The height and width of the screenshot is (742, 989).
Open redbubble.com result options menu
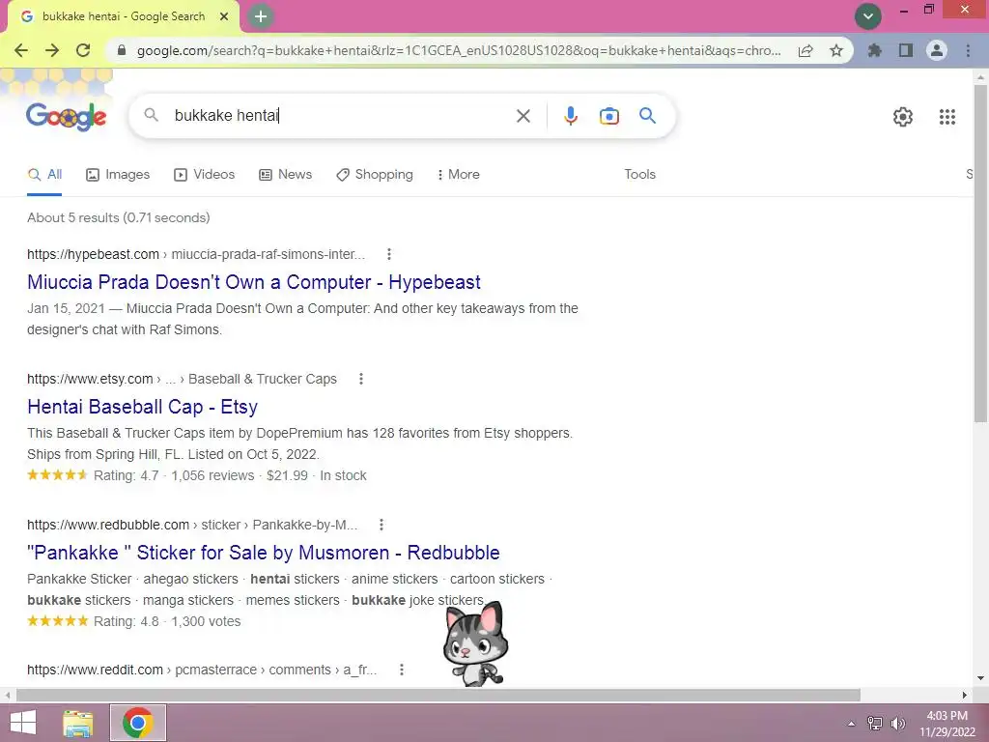pos(381,525)
